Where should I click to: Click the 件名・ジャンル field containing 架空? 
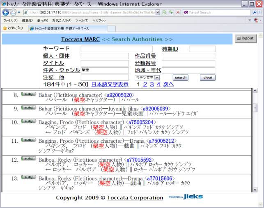tap(105, 70)
